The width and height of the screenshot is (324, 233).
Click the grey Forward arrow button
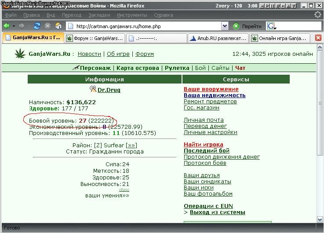(22, 26)
